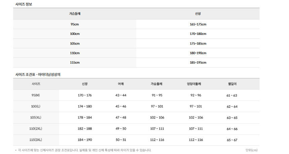This screenshot has height=154, width=289.
Task: Select the 95(M) size row label
Action: tap(36, 95)
